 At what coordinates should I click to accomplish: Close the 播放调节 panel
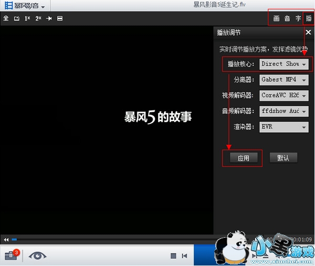[308, 32]
